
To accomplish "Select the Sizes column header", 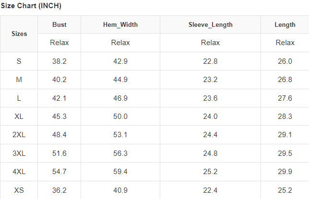I will point(19,34).
